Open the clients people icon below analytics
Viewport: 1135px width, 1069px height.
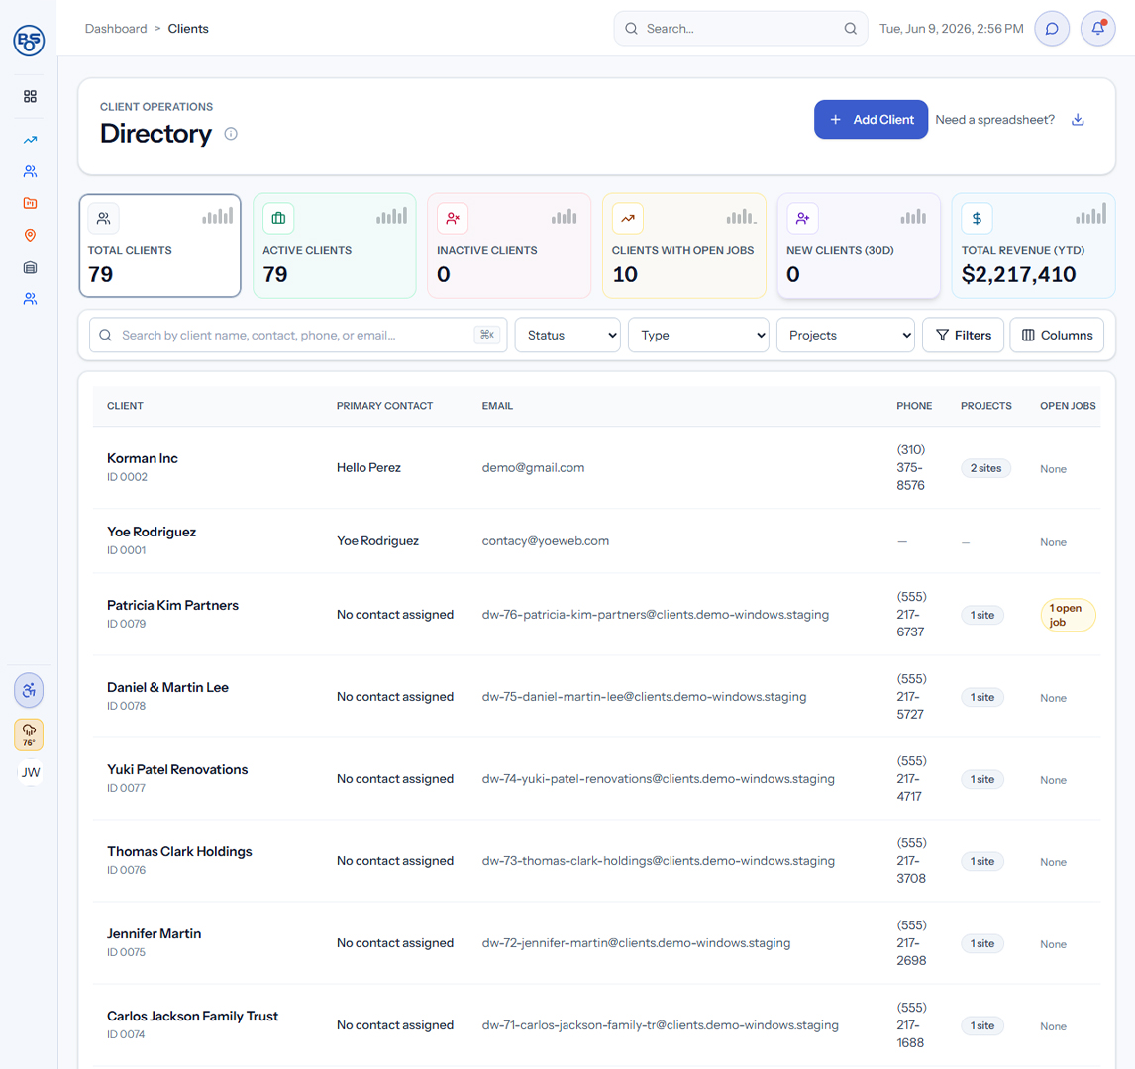pyautogui.click(x=30, y=171)
